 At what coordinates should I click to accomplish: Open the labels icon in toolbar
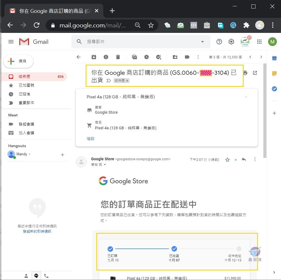click(187, 57)
